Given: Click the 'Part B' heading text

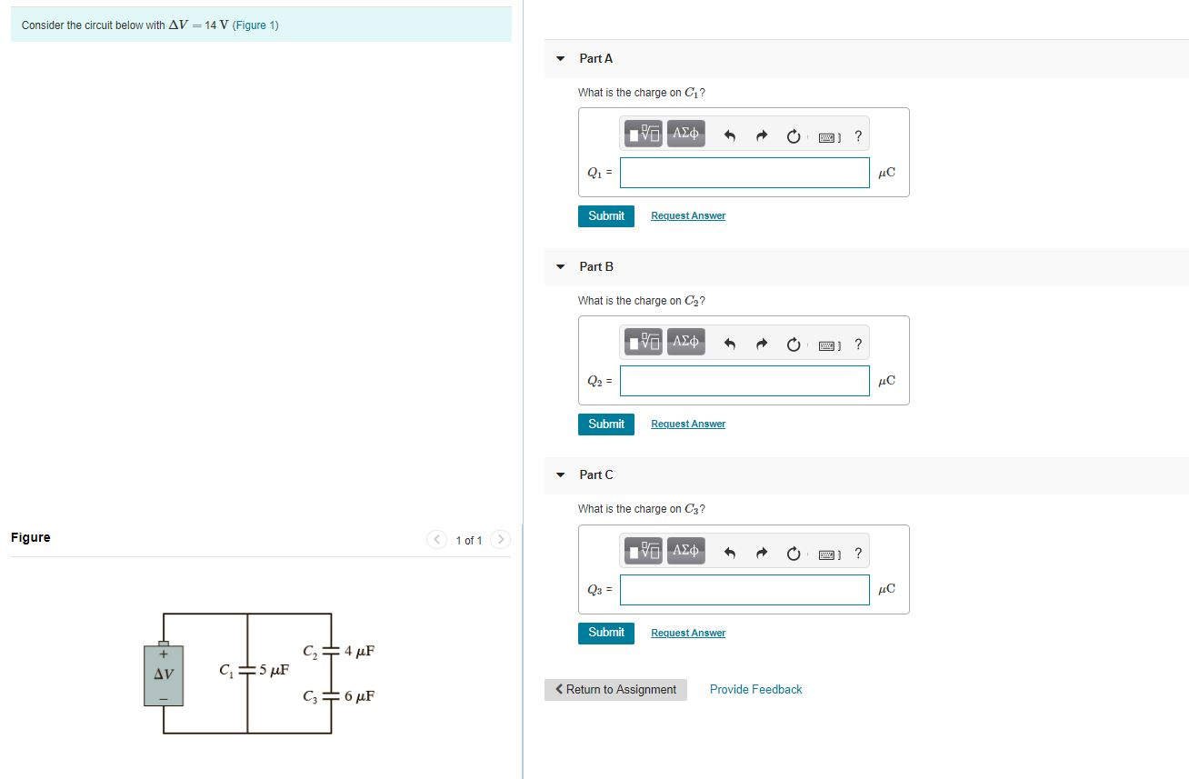Looking at the screenshot, I should point(596,266).
